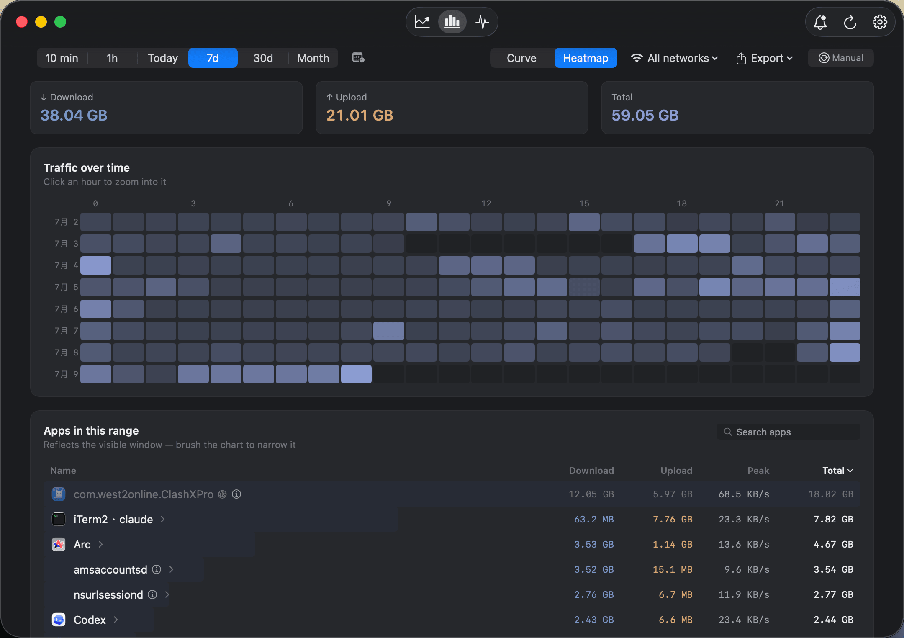
Task: Click info icon beside nsurlsessiond
Action: pyautogui.click(x=152, y=594)
